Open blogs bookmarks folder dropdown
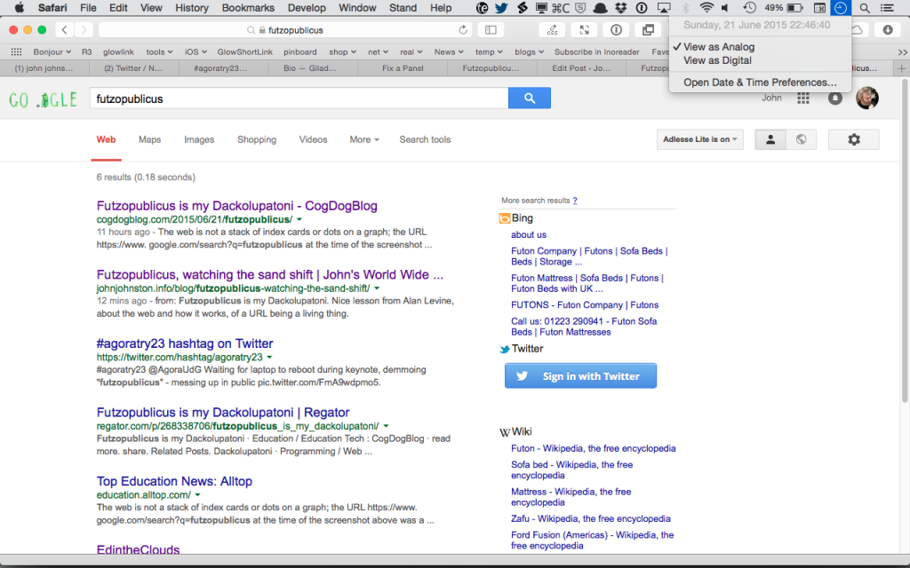 tap(530, 51)
